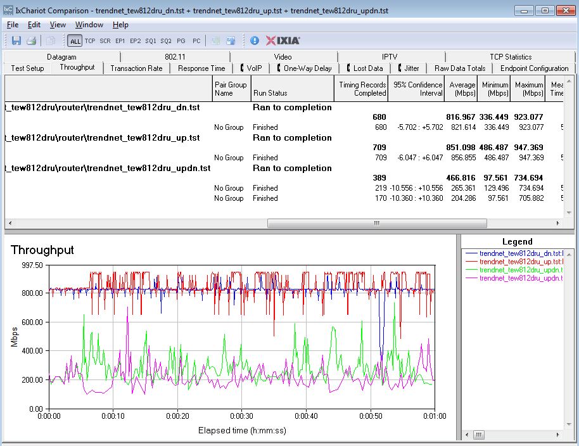Toggle the ALL filter button
579x446 pixels.
[x=75, y=41]
